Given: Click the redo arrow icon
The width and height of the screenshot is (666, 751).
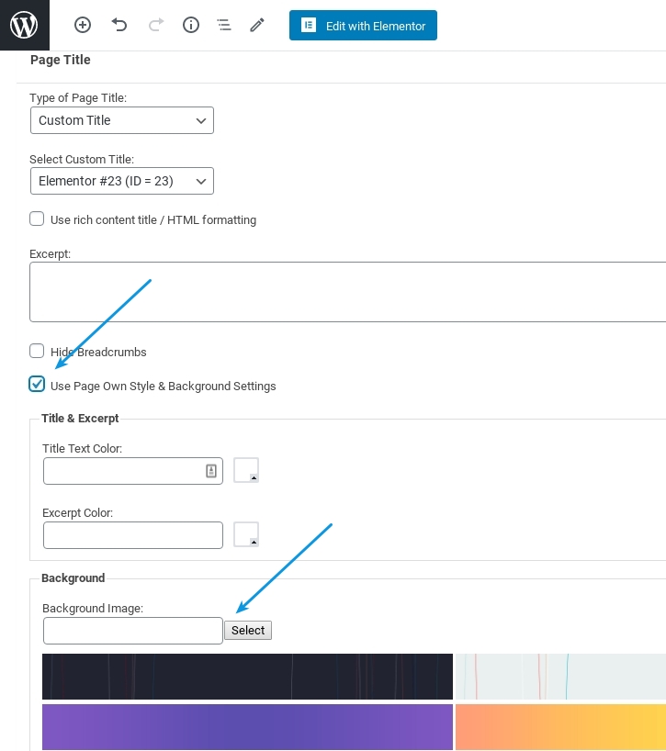Looking at the screenshot, I should (154, 26).
